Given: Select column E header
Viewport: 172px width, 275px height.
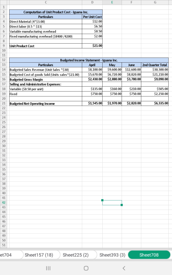Looking at the screenshot, I should [112, 2].
